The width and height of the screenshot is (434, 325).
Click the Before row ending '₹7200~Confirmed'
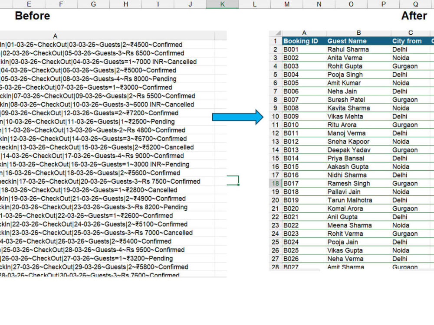107,113
